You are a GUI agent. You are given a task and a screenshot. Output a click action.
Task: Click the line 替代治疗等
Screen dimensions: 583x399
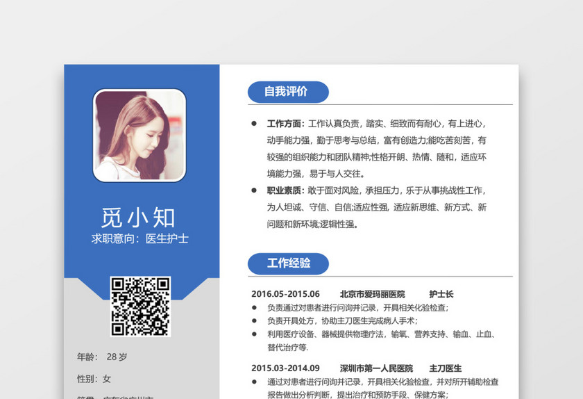pyautogui.click(x=288, y=348)
